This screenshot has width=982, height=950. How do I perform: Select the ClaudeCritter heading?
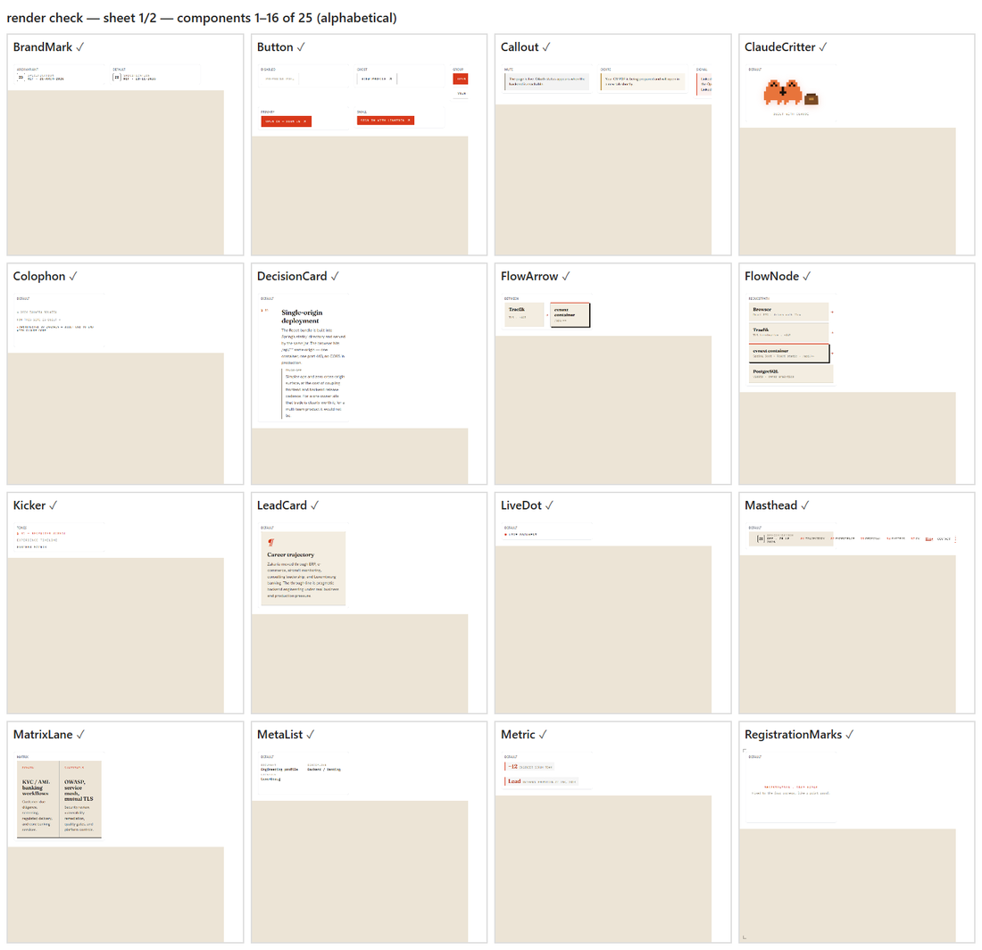[x=779, y=47]
